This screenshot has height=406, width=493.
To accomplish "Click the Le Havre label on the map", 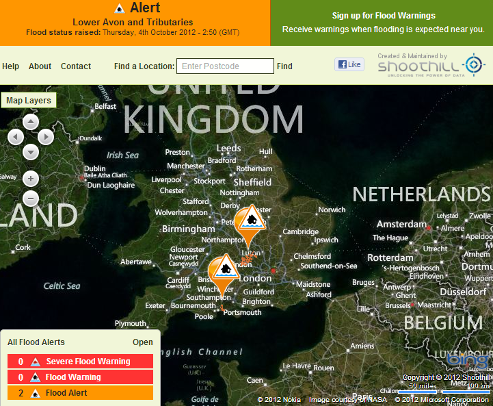I will [x=297, y=366].
